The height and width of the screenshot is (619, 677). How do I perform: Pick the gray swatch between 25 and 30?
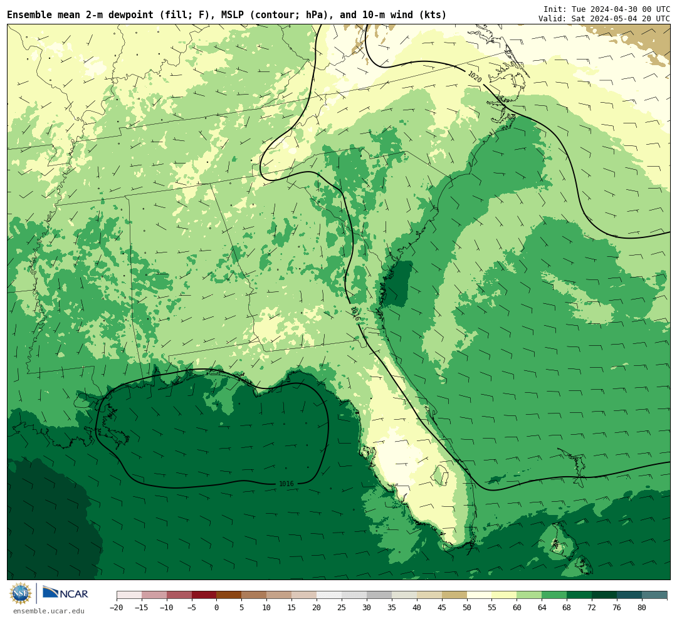click(x=354, y=595)
